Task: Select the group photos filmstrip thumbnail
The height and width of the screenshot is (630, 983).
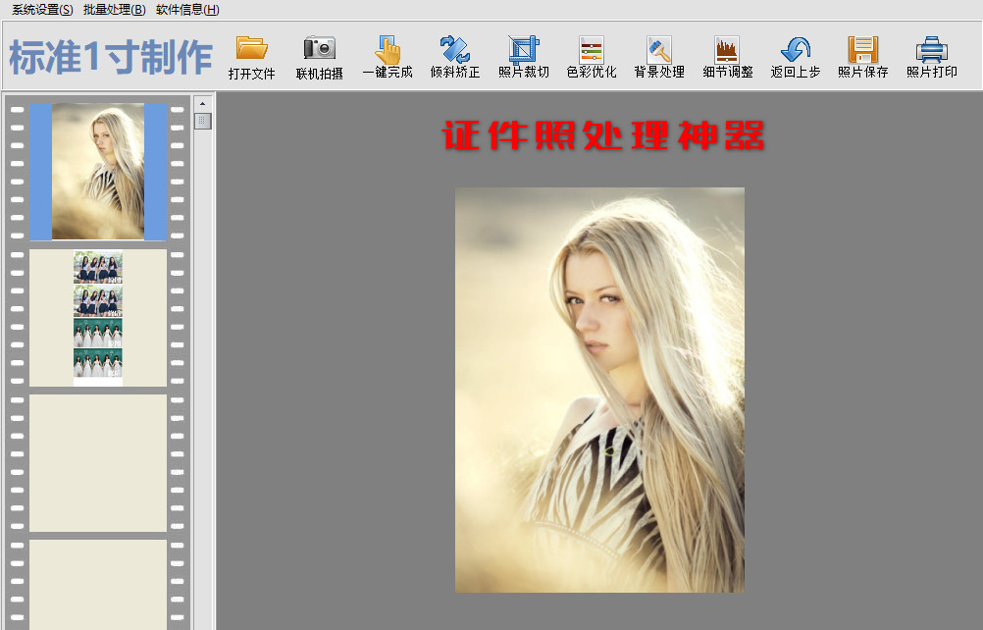Action: (x=98, y=318)
